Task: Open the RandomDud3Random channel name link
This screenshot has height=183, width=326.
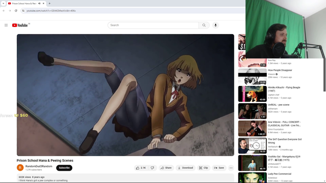Action: (x=39, y=166)
